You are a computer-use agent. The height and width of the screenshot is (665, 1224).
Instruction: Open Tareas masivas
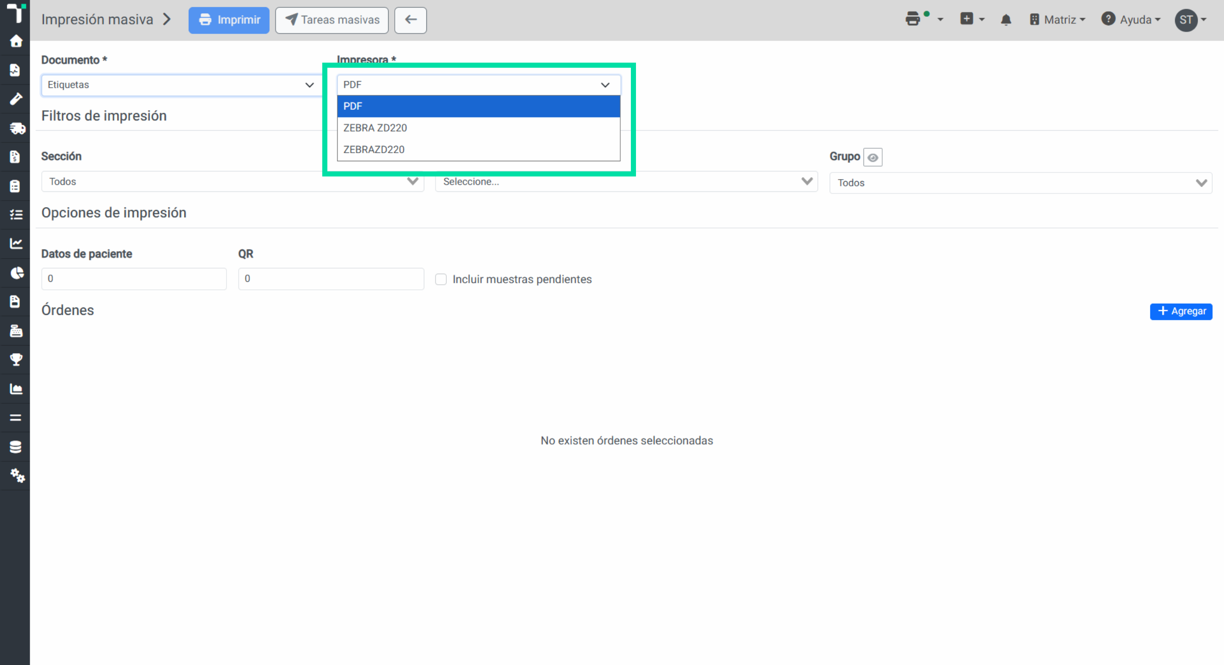click(x=332, y=20)
